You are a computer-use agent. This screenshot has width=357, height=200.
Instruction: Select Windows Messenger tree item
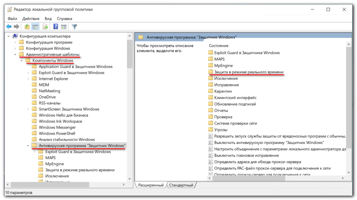click(x=57, y=127)
